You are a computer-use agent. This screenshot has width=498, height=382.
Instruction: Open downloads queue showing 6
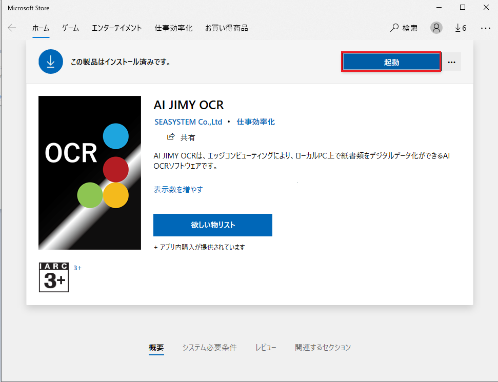tap(461, 28)
